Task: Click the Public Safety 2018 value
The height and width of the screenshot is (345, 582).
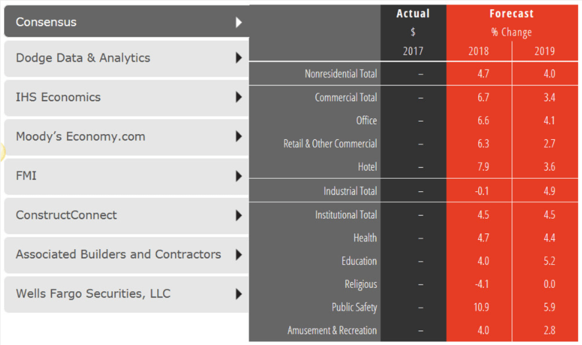Action: point(483,308)
